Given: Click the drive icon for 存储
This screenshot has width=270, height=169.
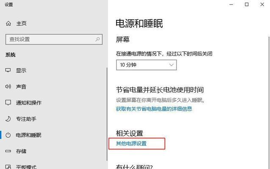Looking at the screenshot, I should click(8, 151).
